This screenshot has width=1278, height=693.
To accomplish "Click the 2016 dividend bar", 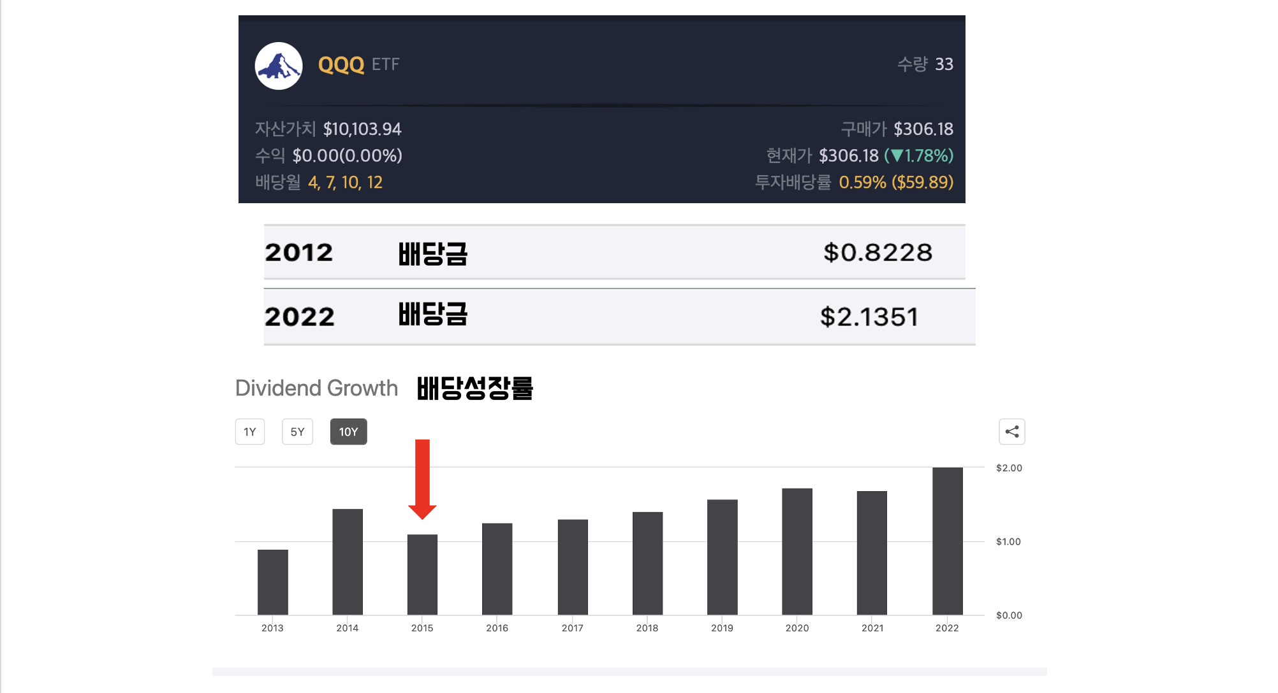I will (x=497, y=569).
